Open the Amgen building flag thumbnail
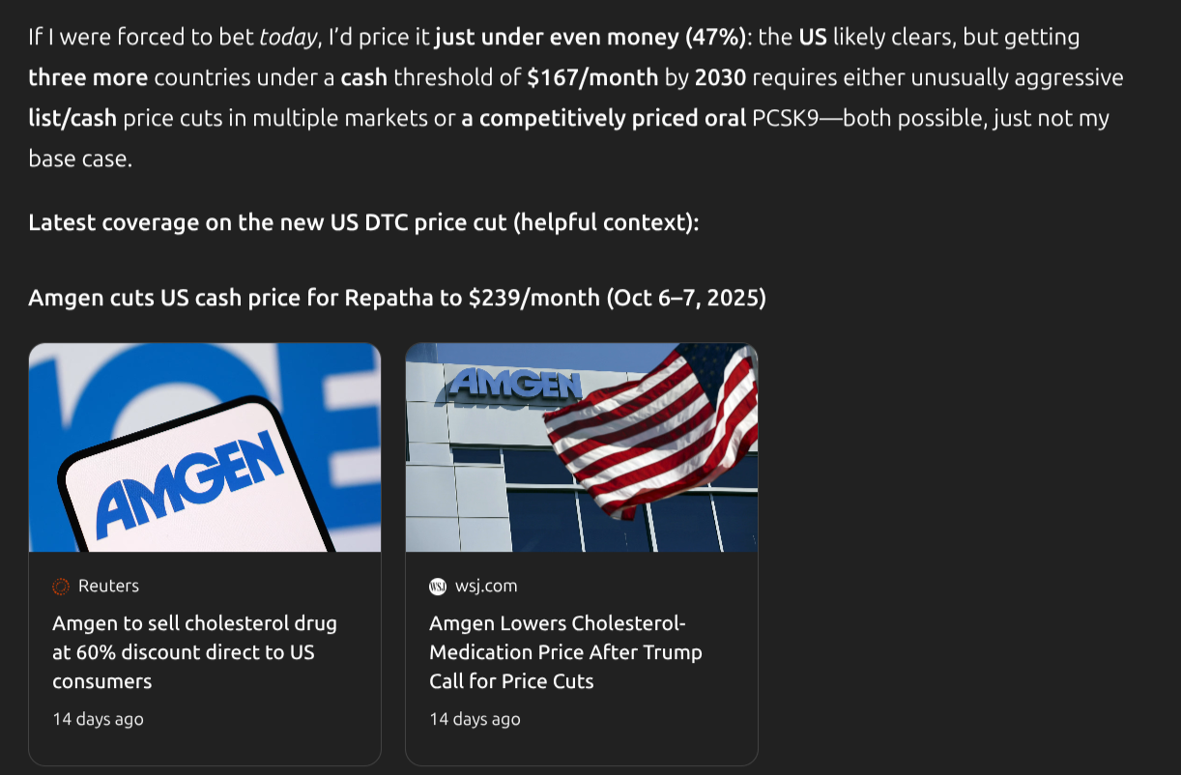Screen dimensions: 1181x775 click(x=582, y=447)
